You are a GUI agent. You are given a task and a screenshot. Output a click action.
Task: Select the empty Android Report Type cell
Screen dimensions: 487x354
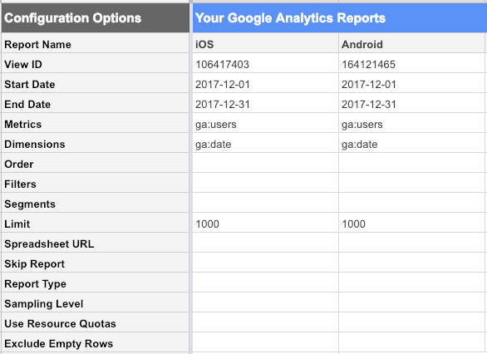pos(411,283)
